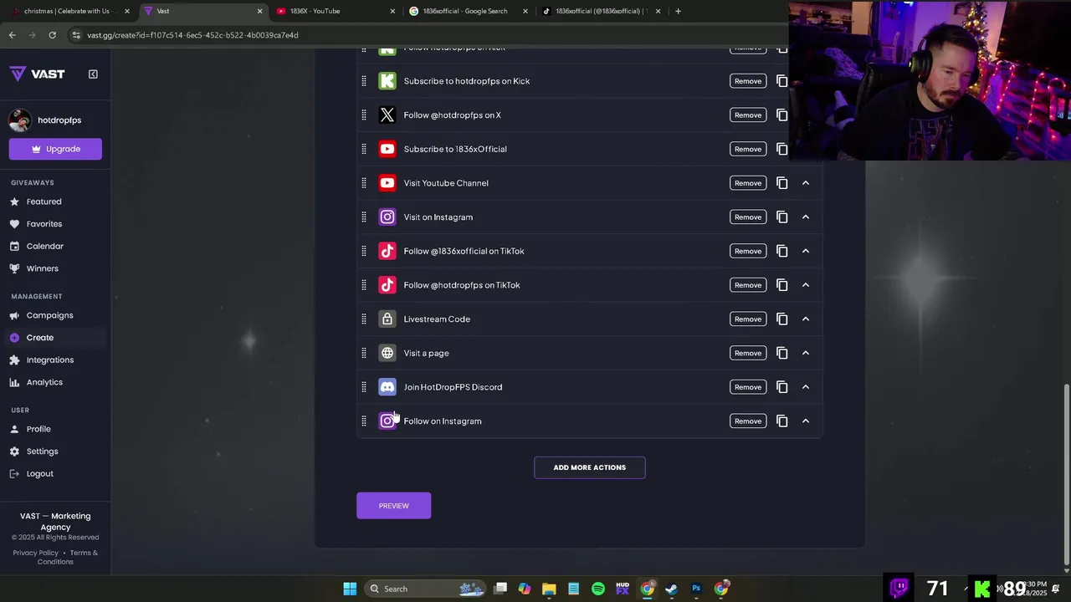The height and width of the screenshot is (602, 1071).
Task: Open Settings in sidebar
Action: pyautogui.click(x=42, y=451)
